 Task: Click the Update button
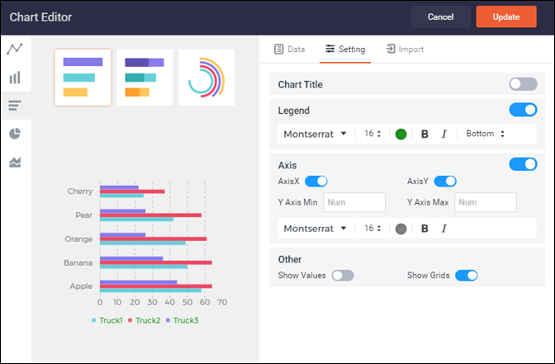[506, 17]
